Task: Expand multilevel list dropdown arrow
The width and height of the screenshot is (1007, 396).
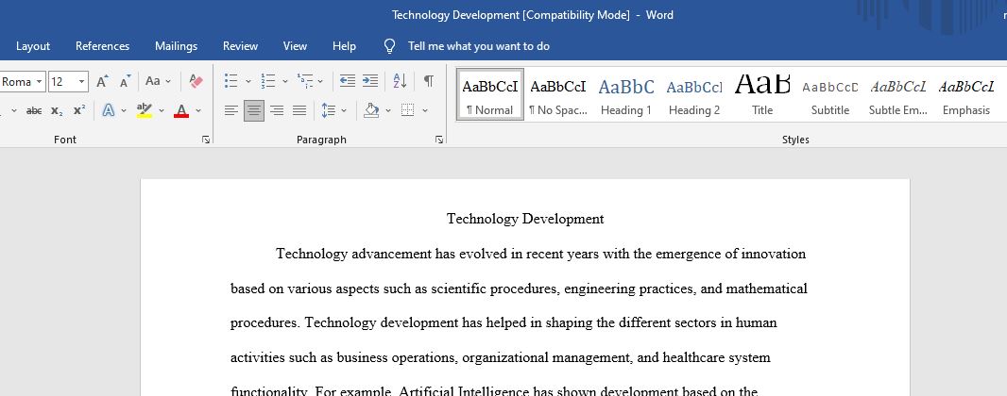Action: point(321,82)
